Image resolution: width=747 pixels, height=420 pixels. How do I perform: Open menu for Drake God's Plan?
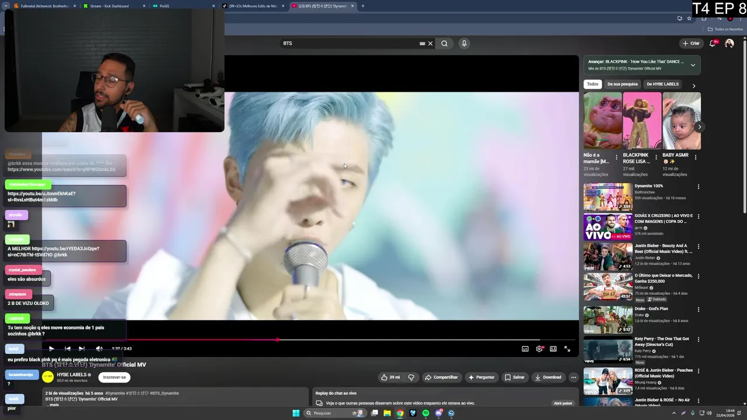tap(698, 309)
